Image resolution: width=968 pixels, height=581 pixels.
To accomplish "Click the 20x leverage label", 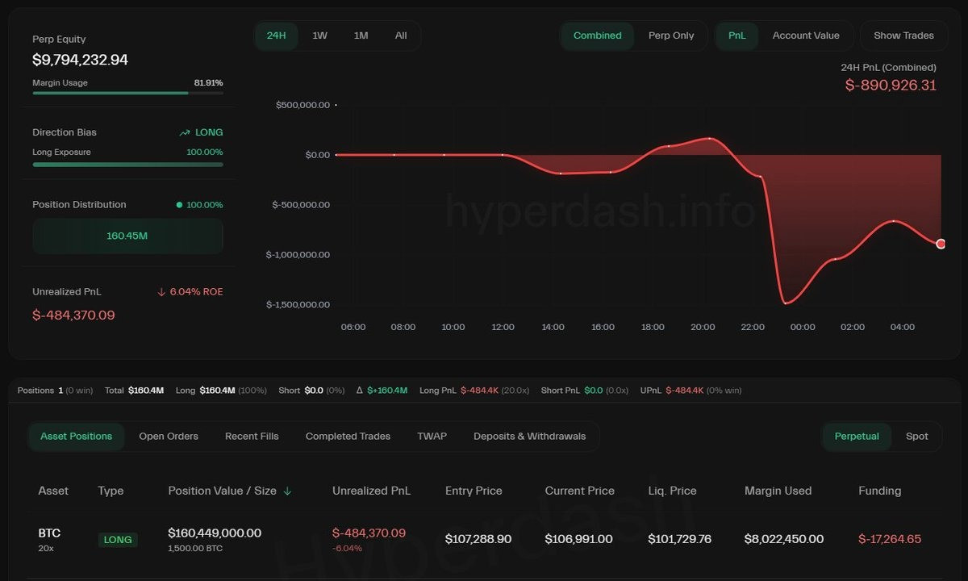I will 46,549.
